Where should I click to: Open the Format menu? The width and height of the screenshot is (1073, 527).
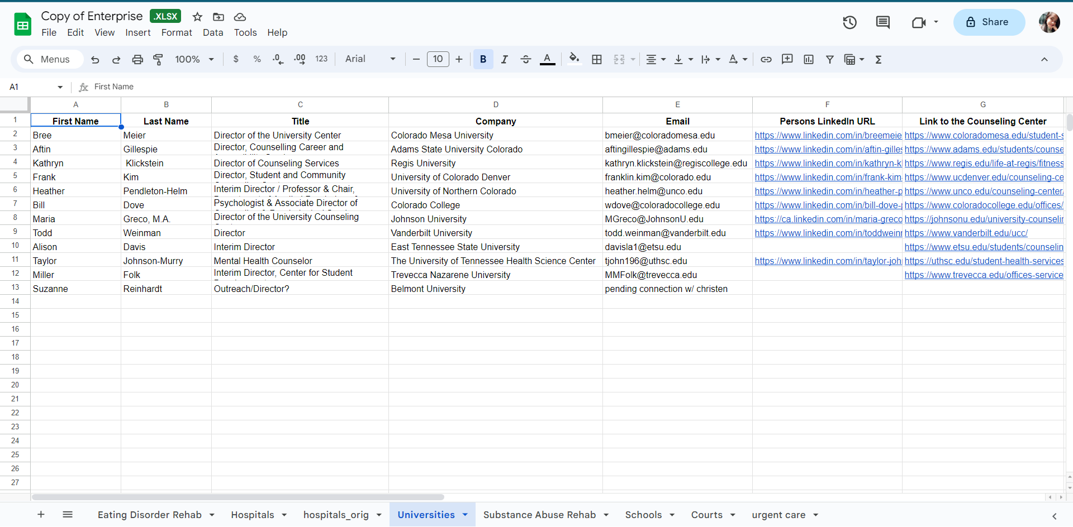(x=177, y=32)
